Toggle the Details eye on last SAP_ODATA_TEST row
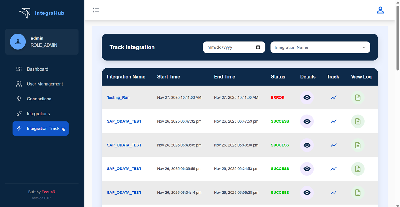This screenshot has height=207, width=400. 307,192
